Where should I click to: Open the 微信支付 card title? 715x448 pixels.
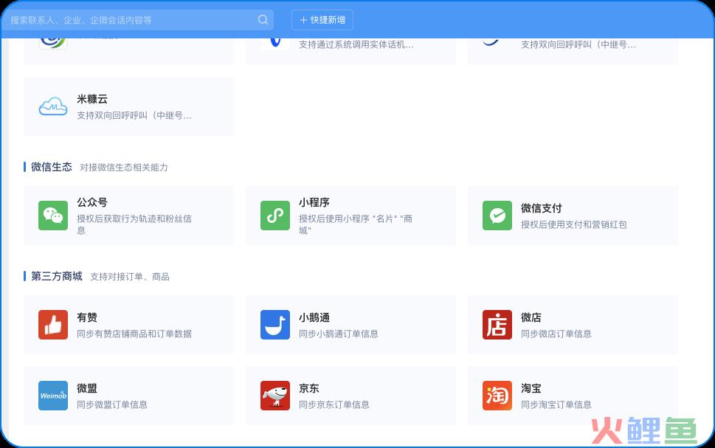[542, 208]
